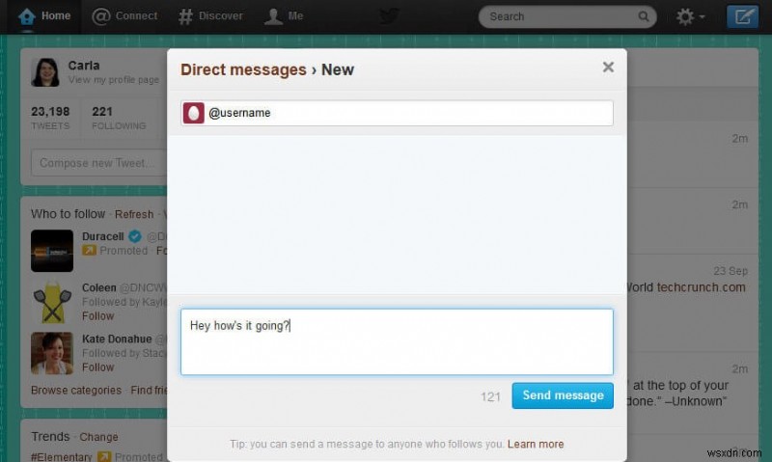This screenshot has height=462, width=772.
Task: Click the Twitter bird logo
Action: [x=388, y=16]
